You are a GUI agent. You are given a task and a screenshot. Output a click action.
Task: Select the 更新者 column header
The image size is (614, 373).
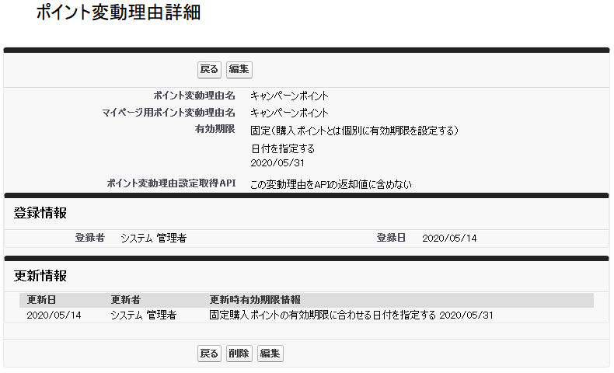coord(125,300)
